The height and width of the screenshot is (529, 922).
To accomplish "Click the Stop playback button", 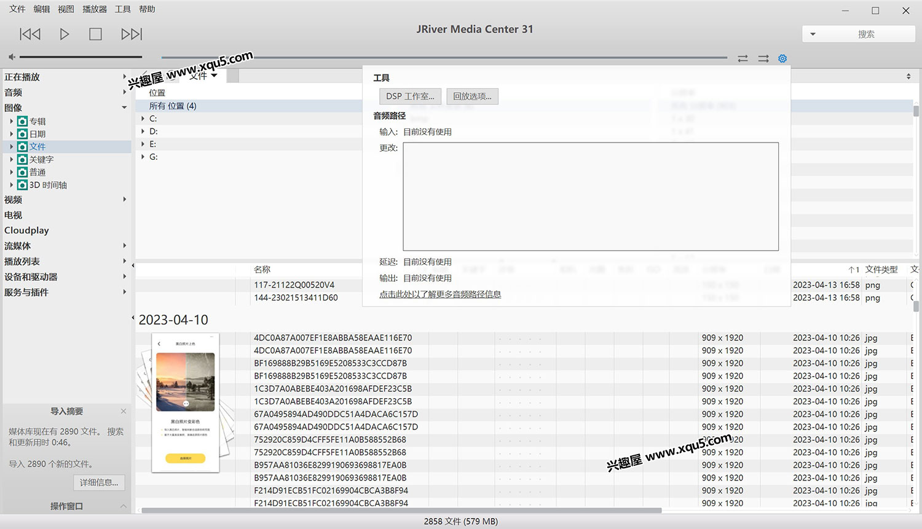I will 95,34.
